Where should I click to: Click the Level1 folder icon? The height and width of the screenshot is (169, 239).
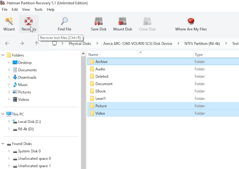click(92, 98)
